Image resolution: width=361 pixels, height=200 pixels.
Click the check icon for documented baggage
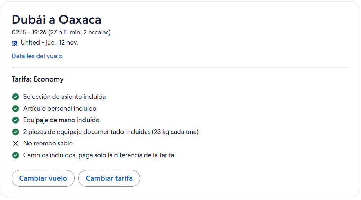tap(15, 132)
